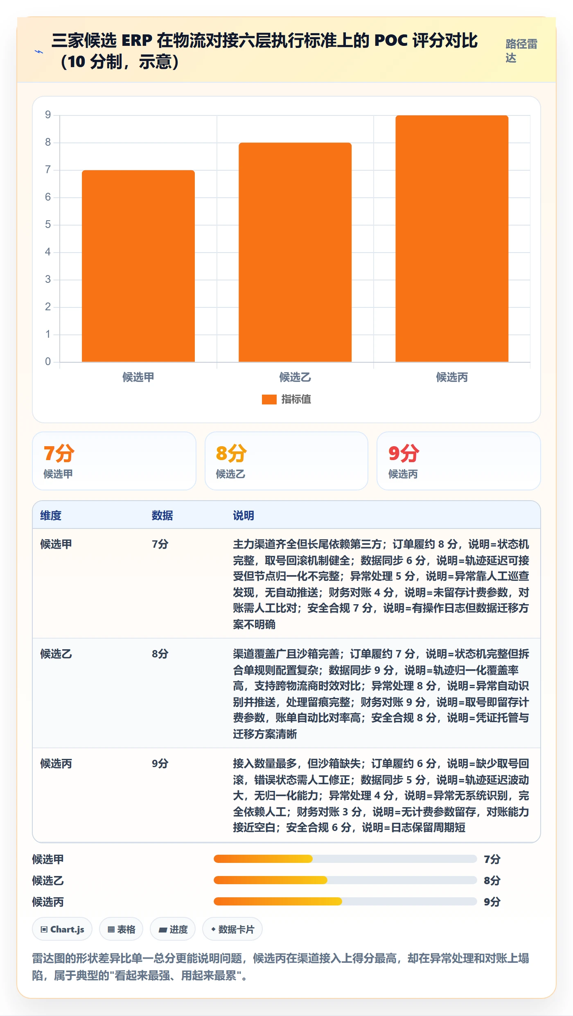Click the description starting 渠道覆盖广
This screenshot has width=573, height=1016.
381,694
